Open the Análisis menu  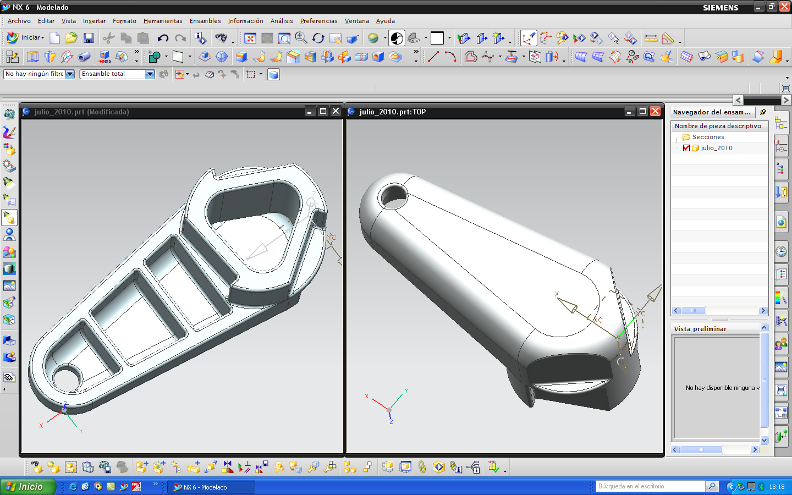(x=282, y=21)
